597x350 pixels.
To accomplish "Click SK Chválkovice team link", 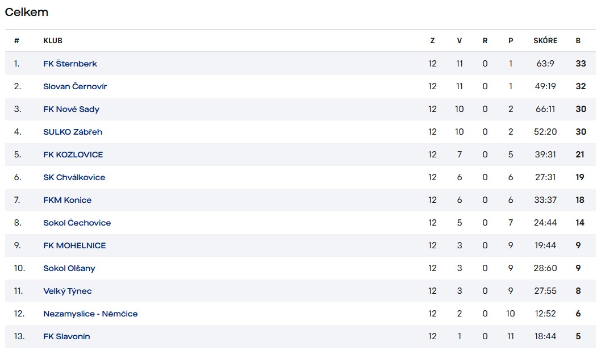I will (74, 177).
